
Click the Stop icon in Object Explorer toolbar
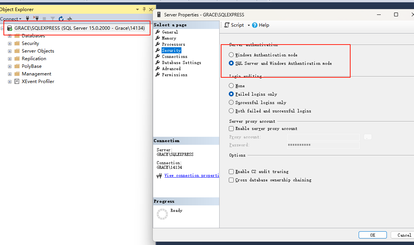44,19
